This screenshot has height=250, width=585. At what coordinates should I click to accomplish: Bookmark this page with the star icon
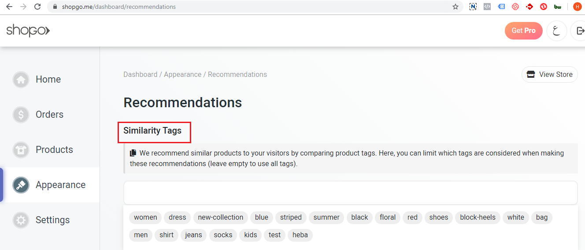[x=455, y=7]
